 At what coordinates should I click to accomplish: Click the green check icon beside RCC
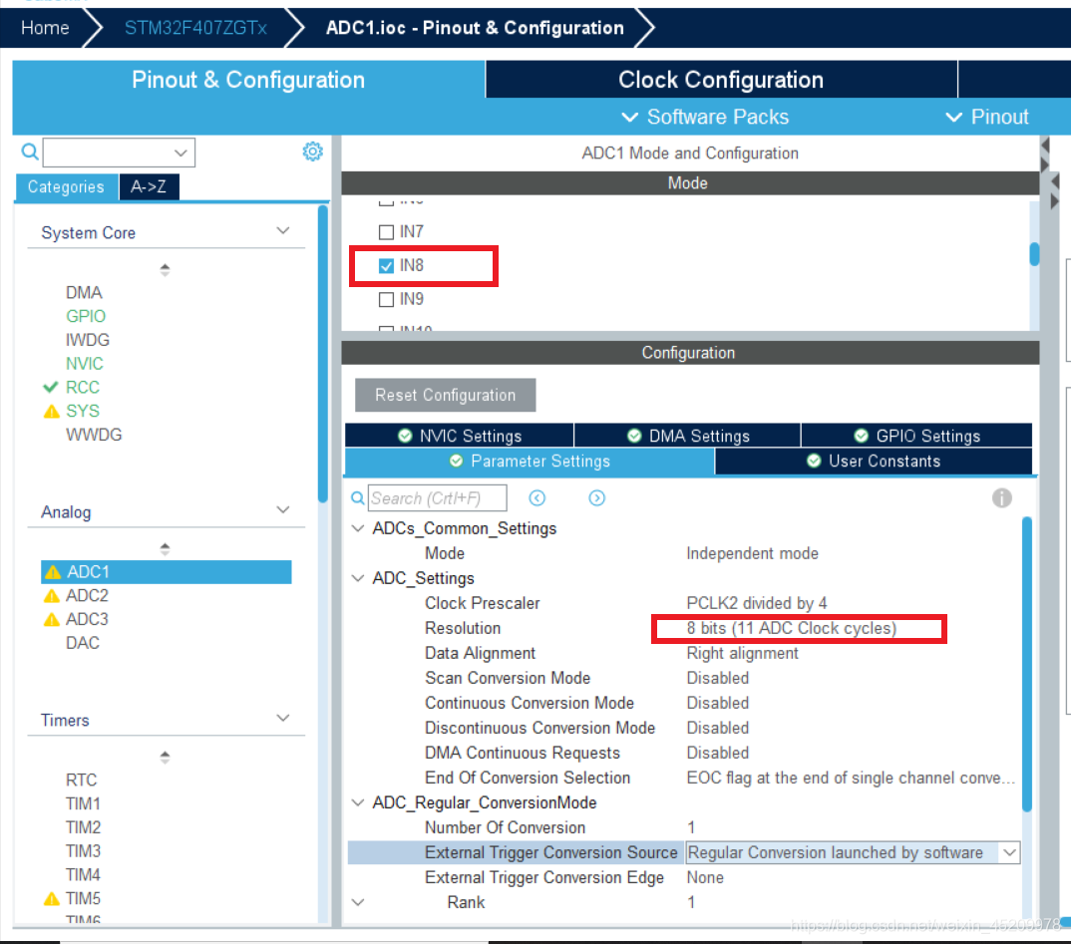[x=51, y=387]
